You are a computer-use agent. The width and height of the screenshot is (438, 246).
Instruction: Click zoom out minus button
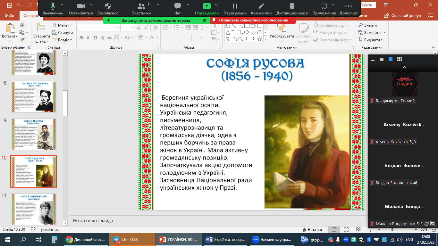pyautogui.click(x=379, y=230)
